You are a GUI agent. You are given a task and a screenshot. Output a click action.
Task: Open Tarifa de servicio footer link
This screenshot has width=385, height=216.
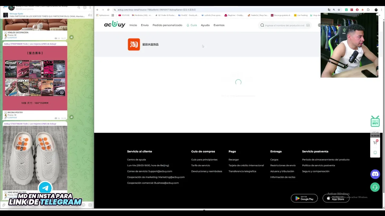coord(201,165)
